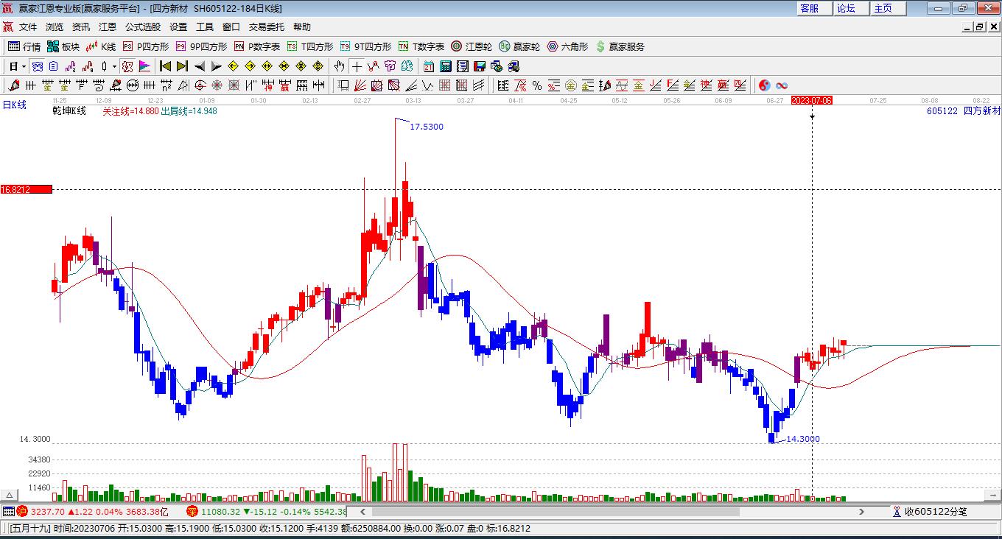Open the P数字表 tool

(x=257, y=46)
